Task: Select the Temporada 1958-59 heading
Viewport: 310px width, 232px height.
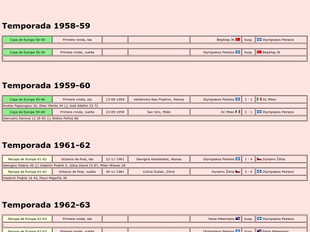Action: tap(46, 26)
